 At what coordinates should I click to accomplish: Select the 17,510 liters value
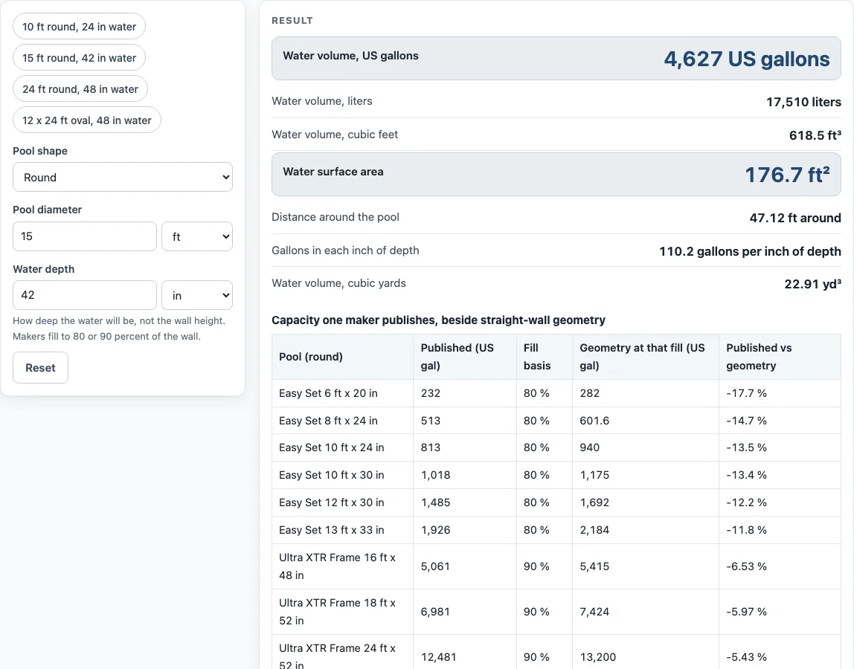click(803, 102)
